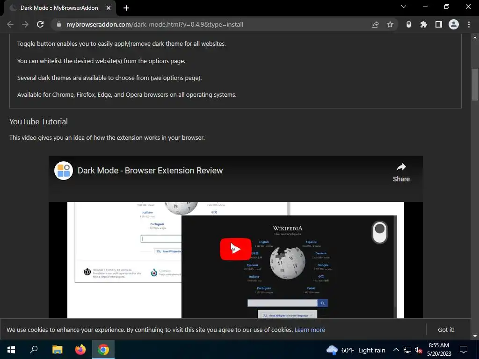This screenshot has width=479, height=359.
Task: Launch Firefox from the taskbar
Action: pyautogui.click(x=80, y=350)
